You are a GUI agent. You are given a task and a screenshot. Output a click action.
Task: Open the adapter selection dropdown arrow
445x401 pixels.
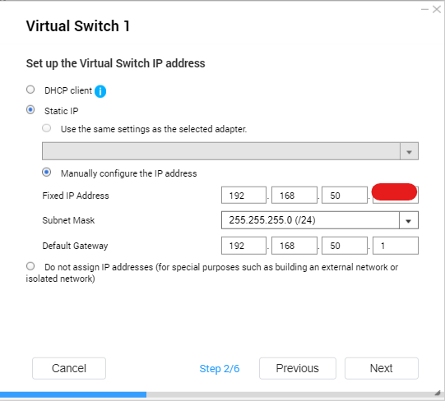[x=409, y=151]
